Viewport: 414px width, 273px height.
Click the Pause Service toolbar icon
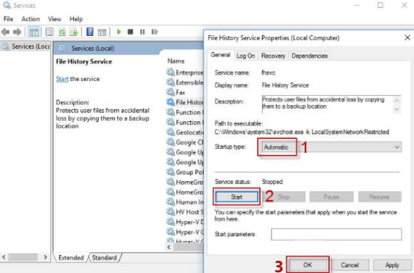[142, 32]
